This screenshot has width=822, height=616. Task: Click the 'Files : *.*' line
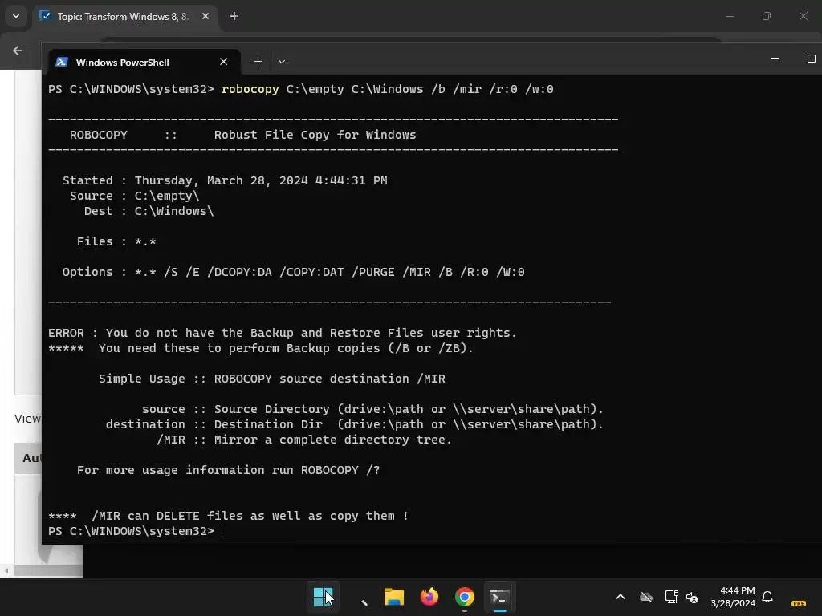tap(116, 241)
